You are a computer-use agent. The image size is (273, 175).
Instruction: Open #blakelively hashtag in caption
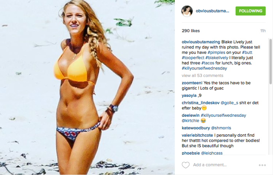tap(217, 58)
